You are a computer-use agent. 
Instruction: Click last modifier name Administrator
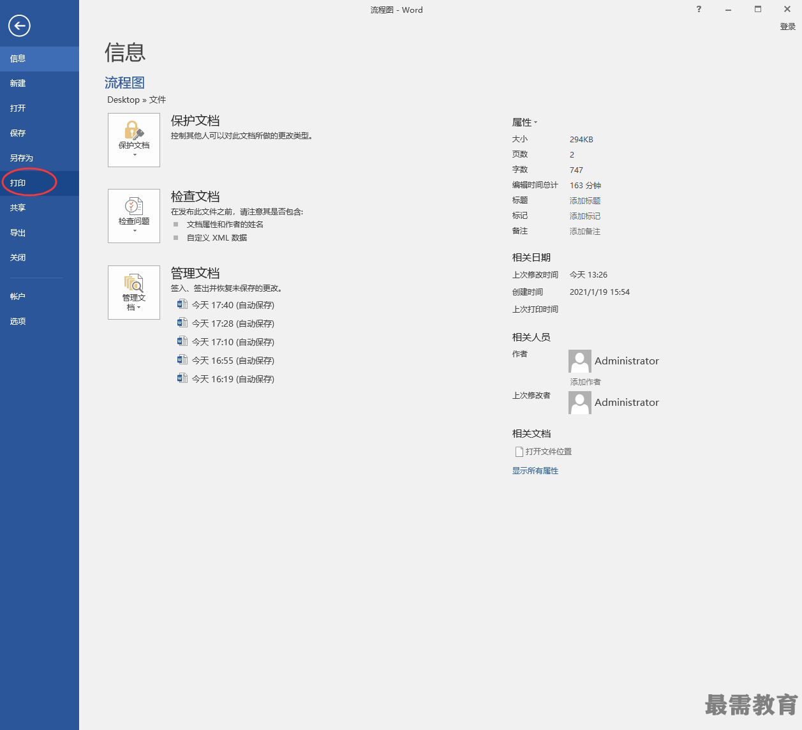[x=627, y=403]
